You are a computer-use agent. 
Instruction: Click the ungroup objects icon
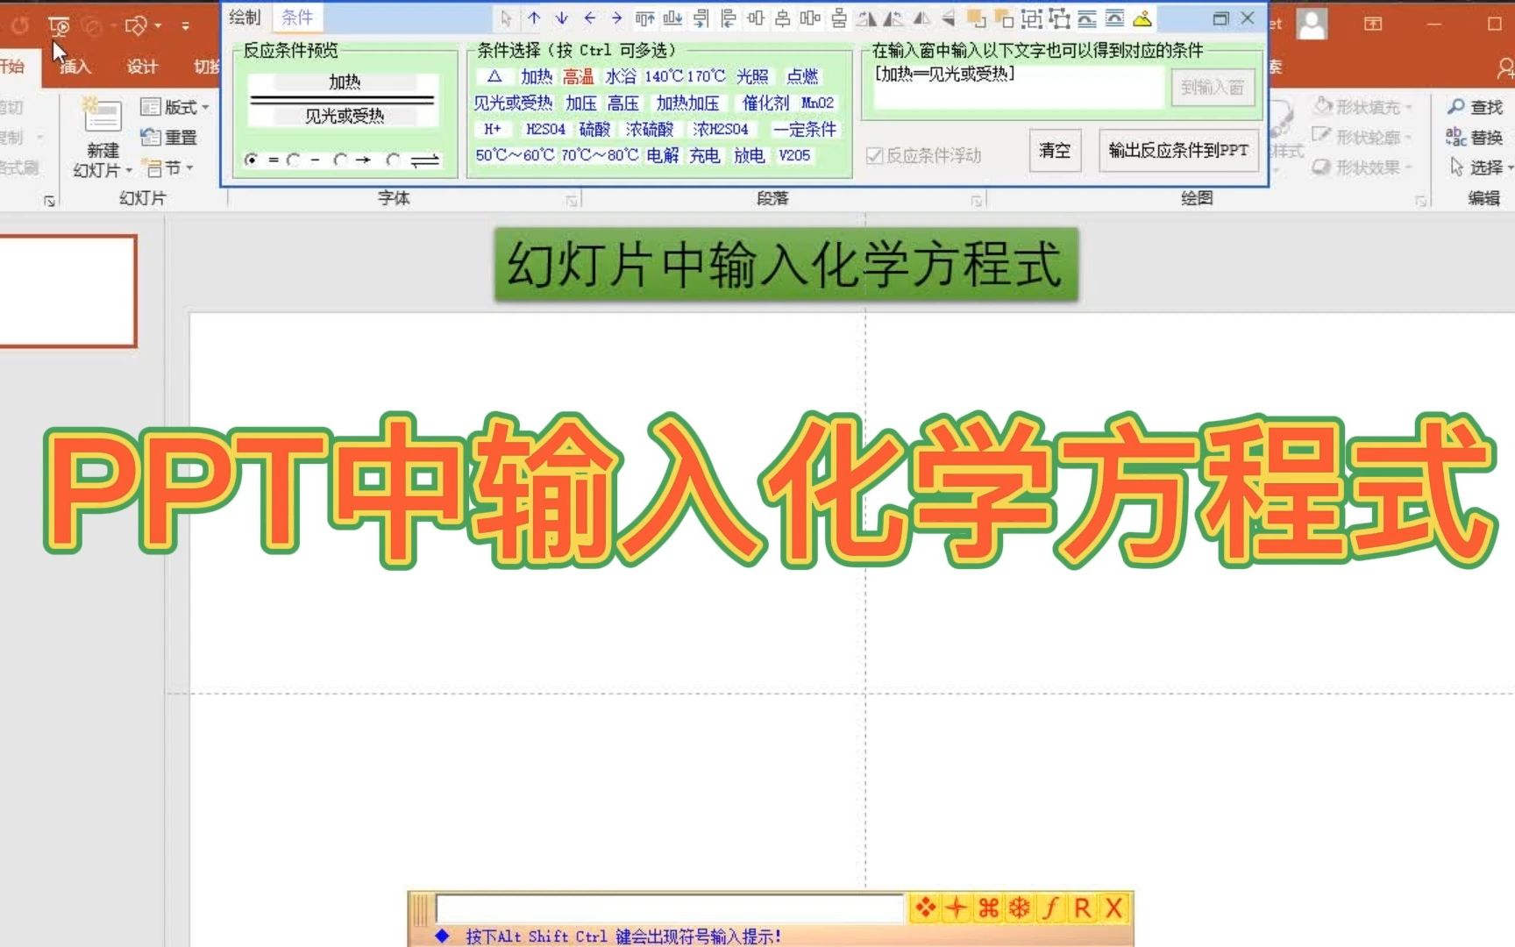pyautogui.click(x=1060, y=18)
